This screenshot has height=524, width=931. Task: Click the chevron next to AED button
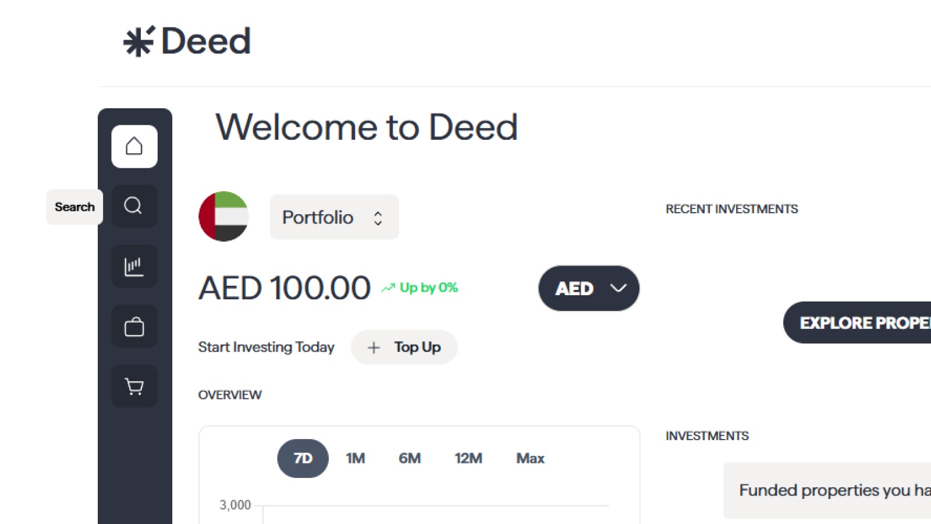[x=618, y=288]
